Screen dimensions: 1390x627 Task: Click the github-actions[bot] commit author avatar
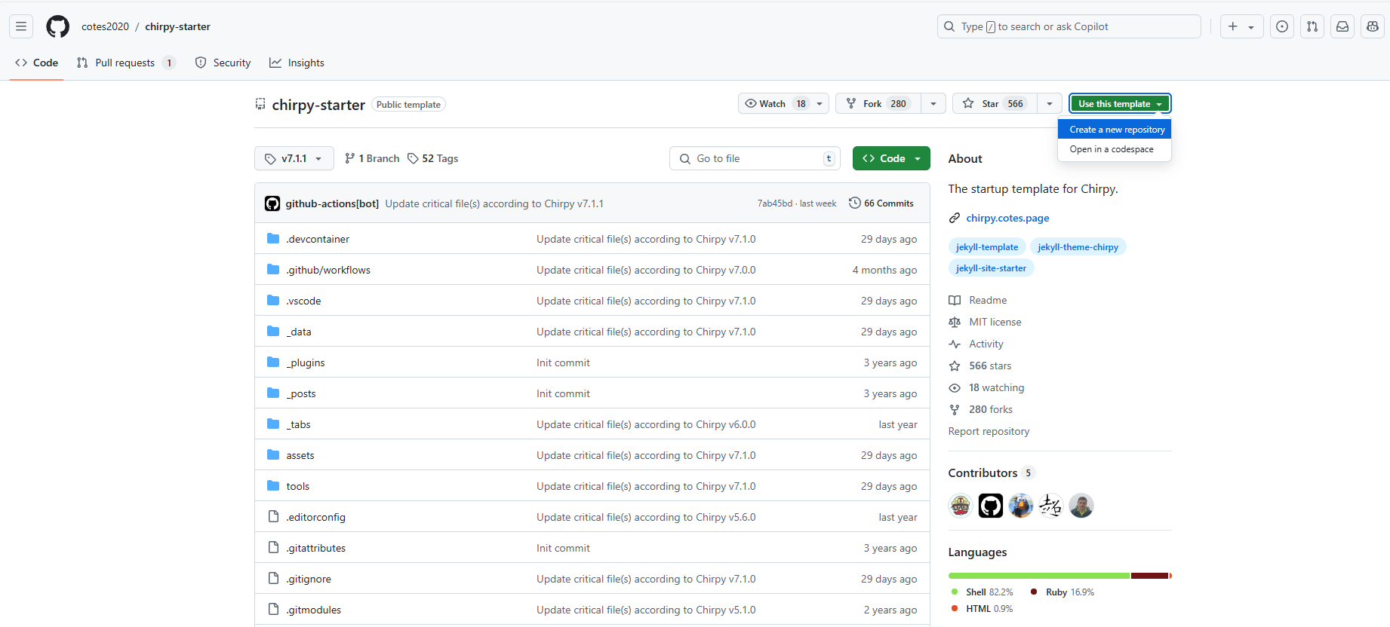coord(272,203)
